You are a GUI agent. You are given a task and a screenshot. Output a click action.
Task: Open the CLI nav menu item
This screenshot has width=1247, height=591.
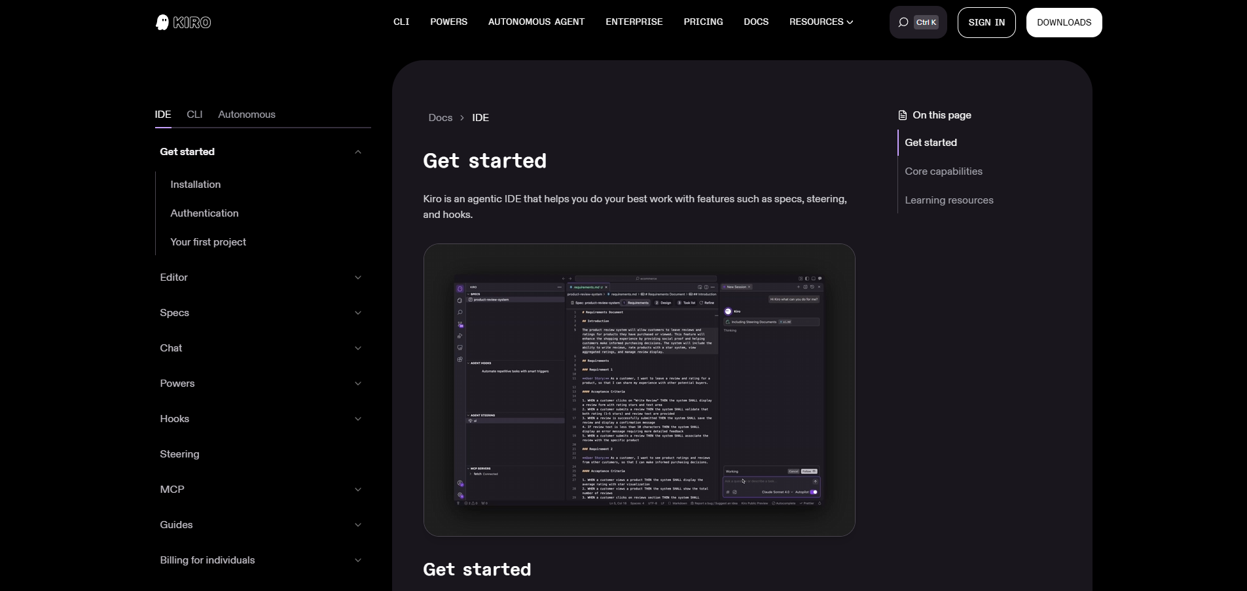[x=401, y=22]
